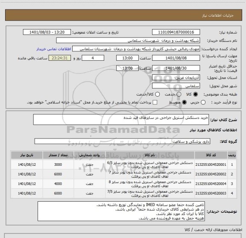This screenshot has height=238, width=246.
Task: Click the delivery province field آذربایجان غربی
Action: point(176,78)
